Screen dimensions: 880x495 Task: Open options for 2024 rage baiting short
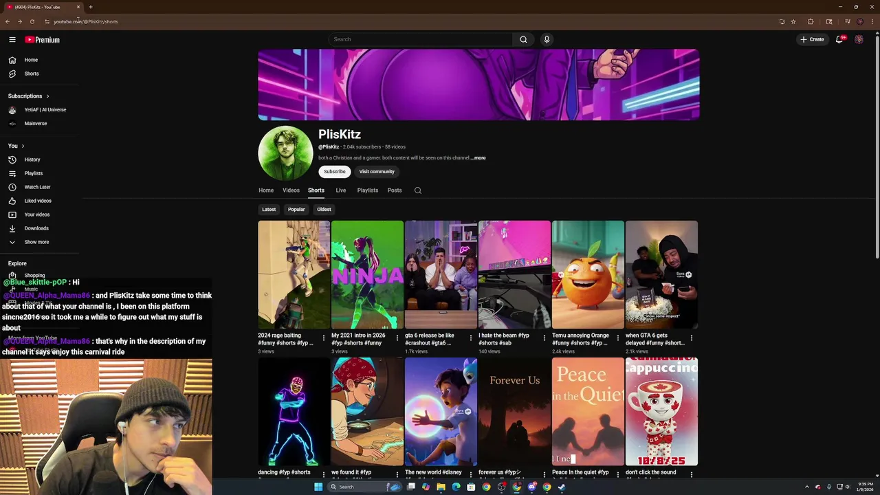[x=324, y=338]
